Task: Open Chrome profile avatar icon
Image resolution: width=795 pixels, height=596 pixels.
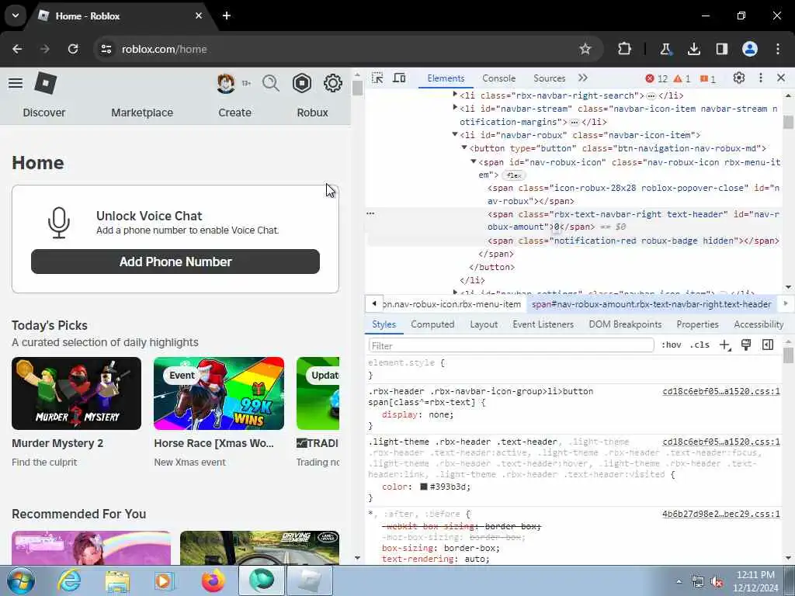Action: click(x=750, y=49)
